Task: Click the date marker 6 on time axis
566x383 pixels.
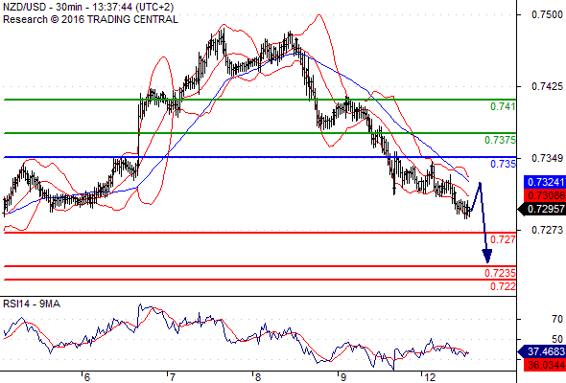Action: click(86, 377)
